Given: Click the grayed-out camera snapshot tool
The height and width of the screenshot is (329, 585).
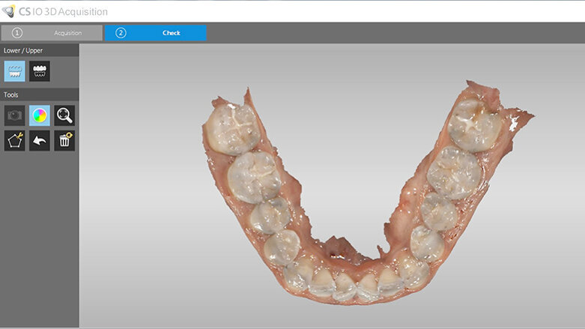Looking at the screenshot, I should coord(14,115).
